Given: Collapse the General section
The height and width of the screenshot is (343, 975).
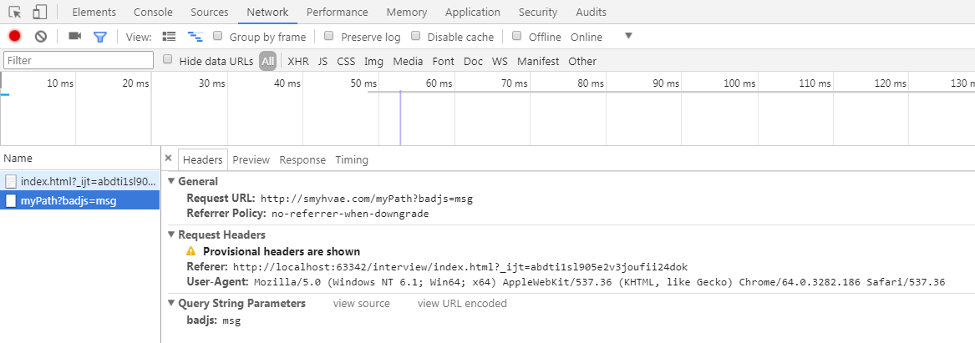Looking at the screenshot, I should (x=172, y=181).
